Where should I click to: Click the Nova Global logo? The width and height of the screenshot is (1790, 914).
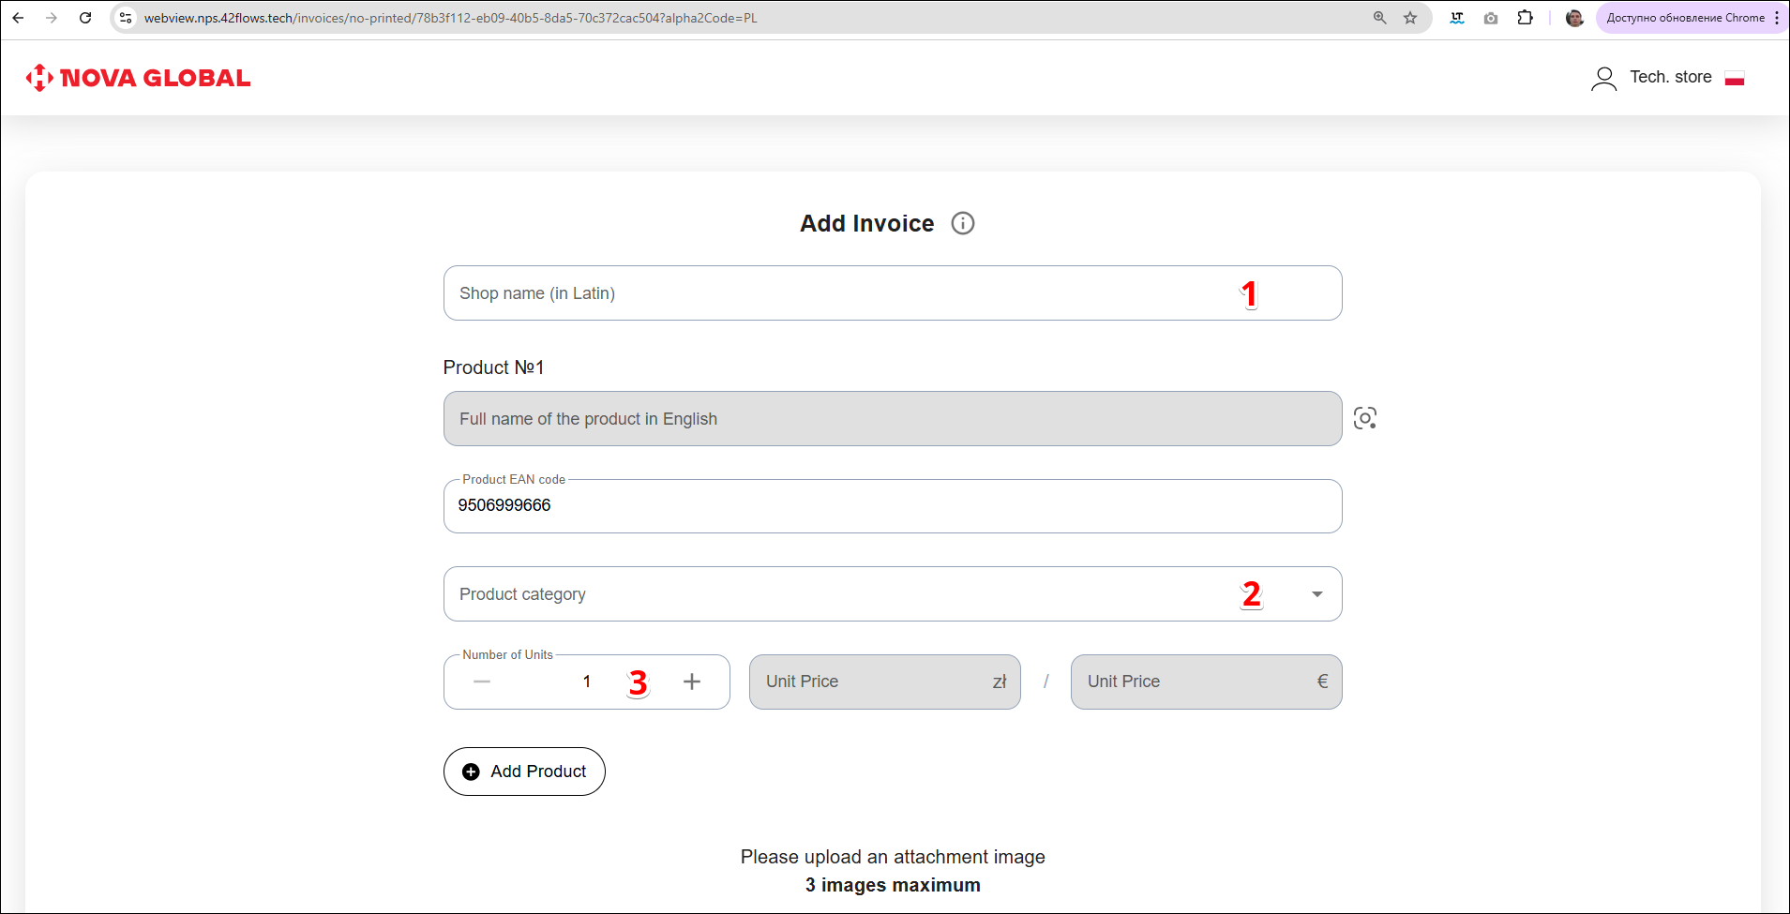pyautogui.click(x=139, y=78)
